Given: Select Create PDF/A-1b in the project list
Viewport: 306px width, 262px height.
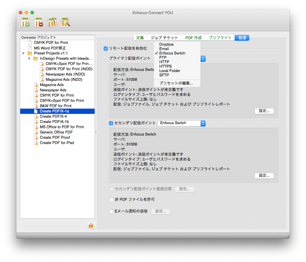Looking at the screenshot, I should (x=57, y=122).
